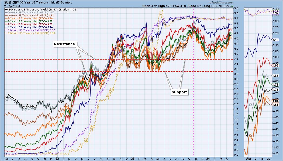Click the 5.00 label on the mini chart axis
The image size is (283, 161).
coord(275,57)
